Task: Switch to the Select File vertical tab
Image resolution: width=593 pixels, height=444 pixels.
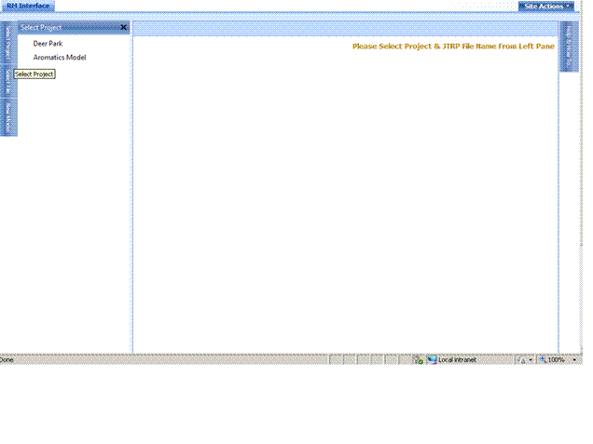Action: 8,82
